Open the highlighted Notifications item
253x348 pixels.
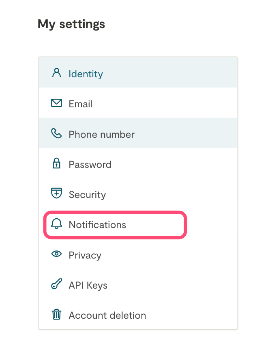coord(97,225)
